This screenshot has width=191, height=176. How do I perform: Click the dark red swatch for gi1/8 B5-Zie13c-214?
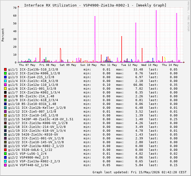(x=5, y=96)
